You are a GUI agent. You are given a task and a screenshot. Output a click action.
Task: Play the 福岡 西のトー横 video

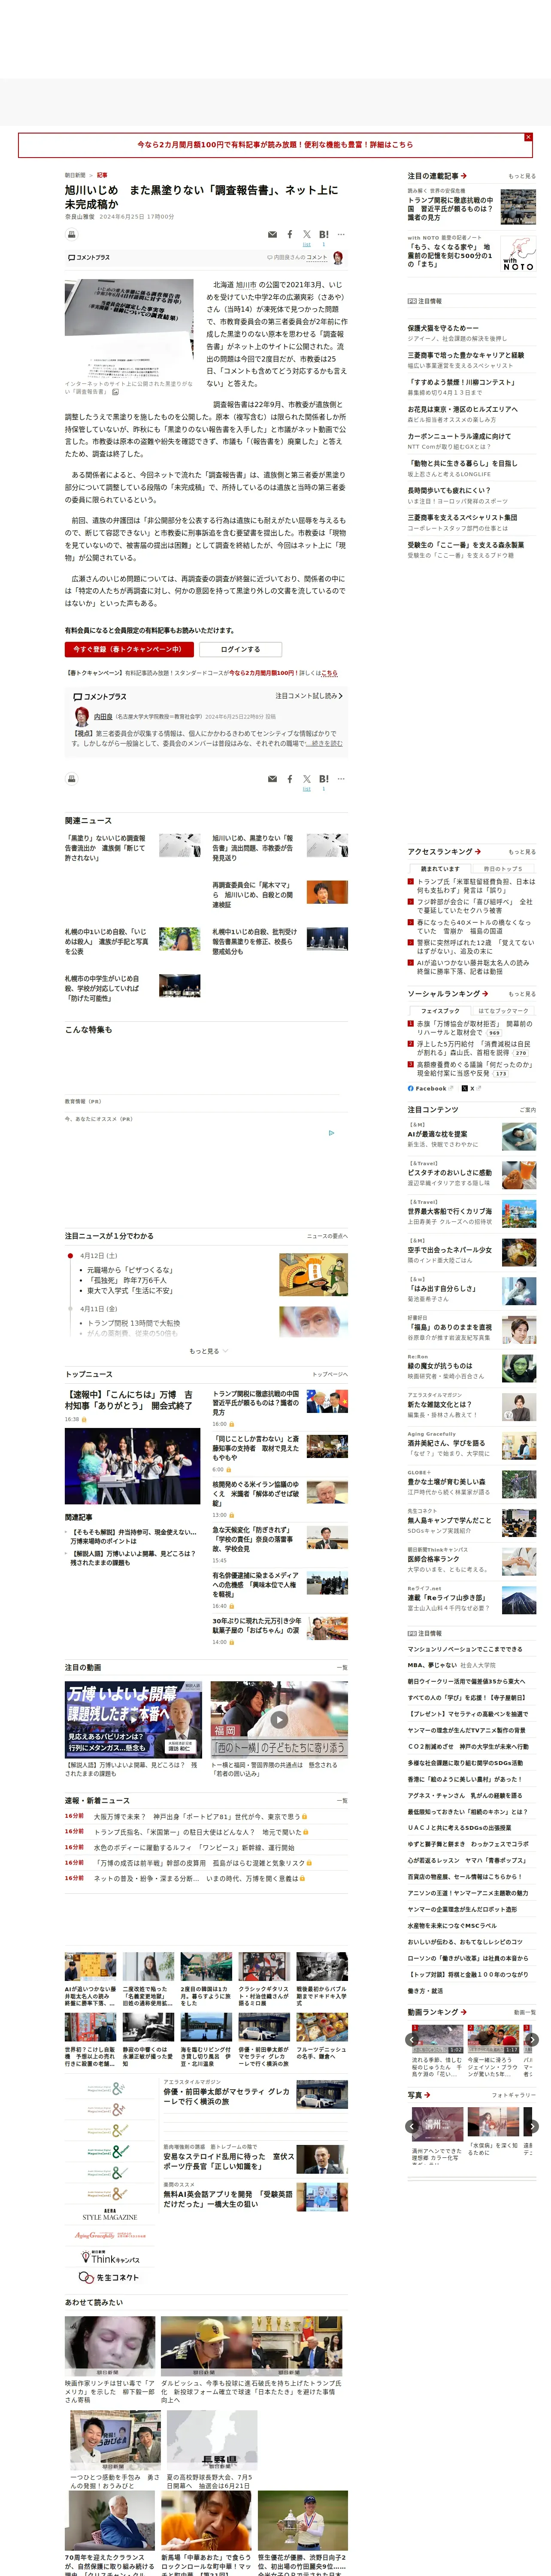click(279, 1720)
